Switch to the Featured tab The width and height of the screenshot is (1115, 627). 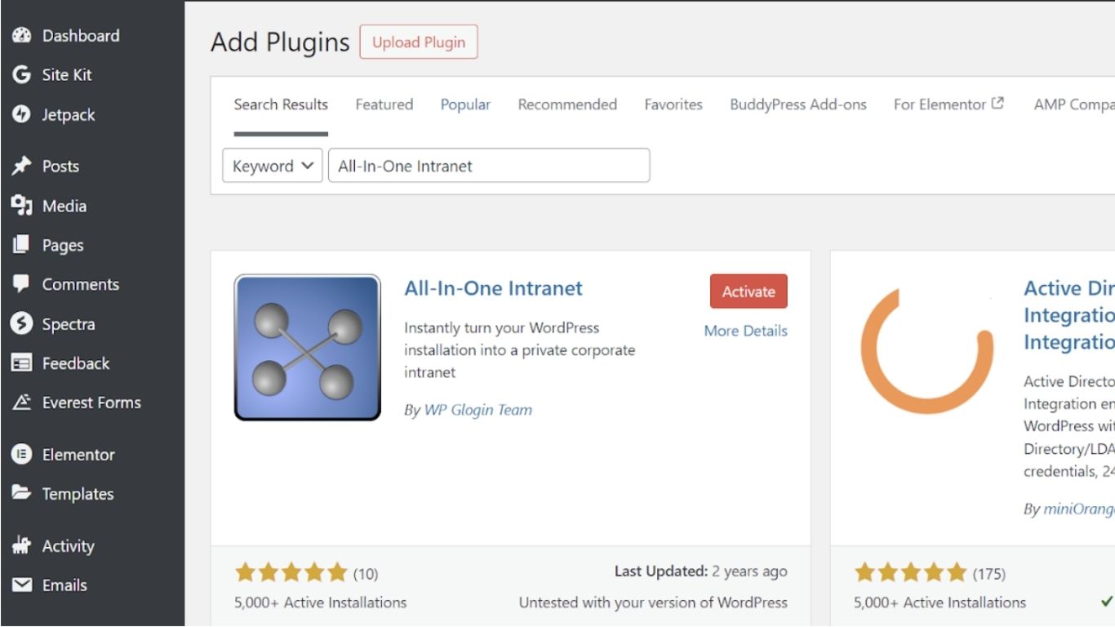[384, 104]
